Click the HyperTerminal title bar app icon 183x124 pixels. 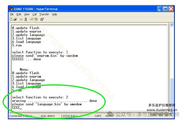(x=11, y=9)
